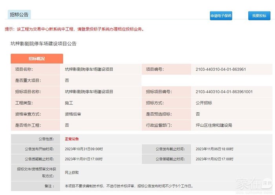Click answer deadline 2023年11月02日17:00时
275x195 pixels.
[x=214, y=159]
